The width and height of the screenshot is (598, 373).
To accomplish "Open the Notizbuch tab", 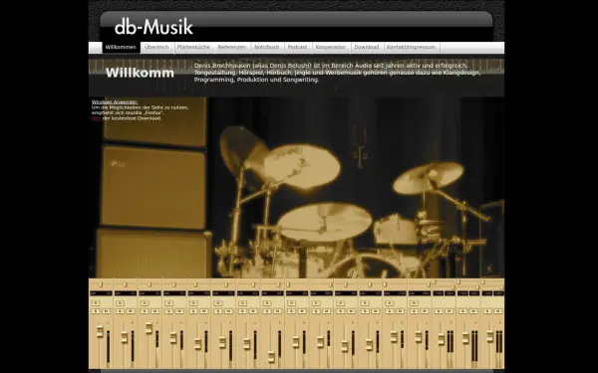I will tap(266, 47).
